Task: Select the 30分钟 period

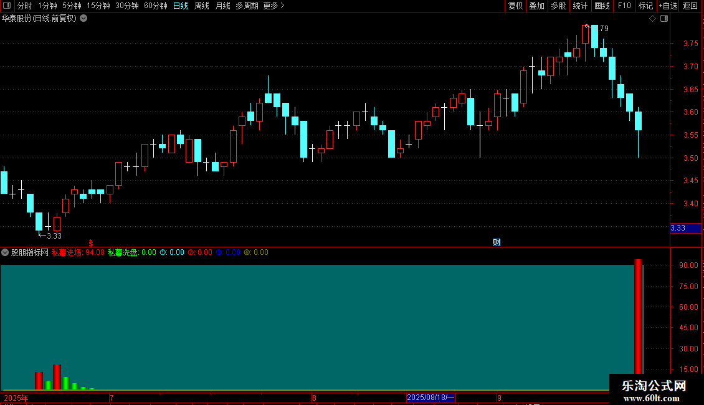Action: (x=127, y=6)
